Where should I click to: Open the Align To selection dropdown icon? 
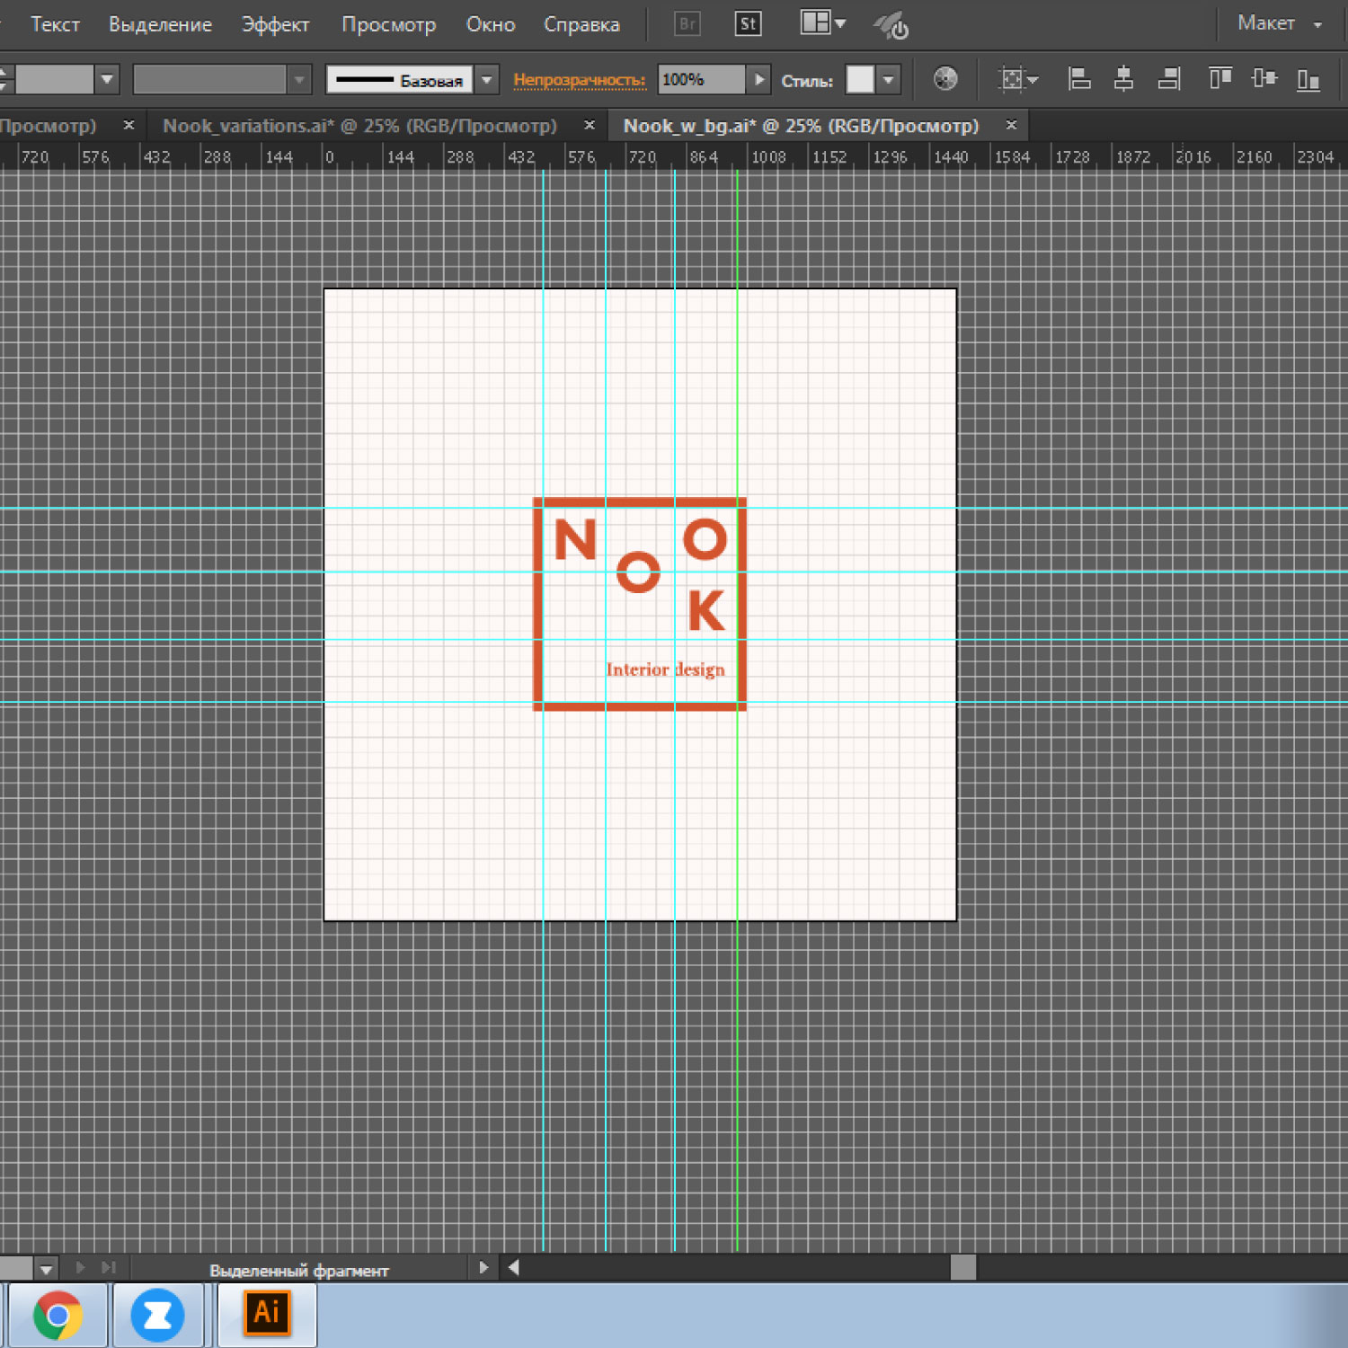pyautogui.click(x=1018, y=79)
